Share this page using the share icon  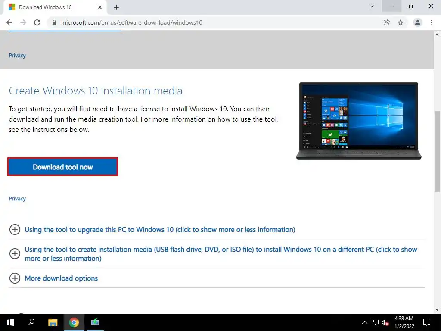(387, 22)
